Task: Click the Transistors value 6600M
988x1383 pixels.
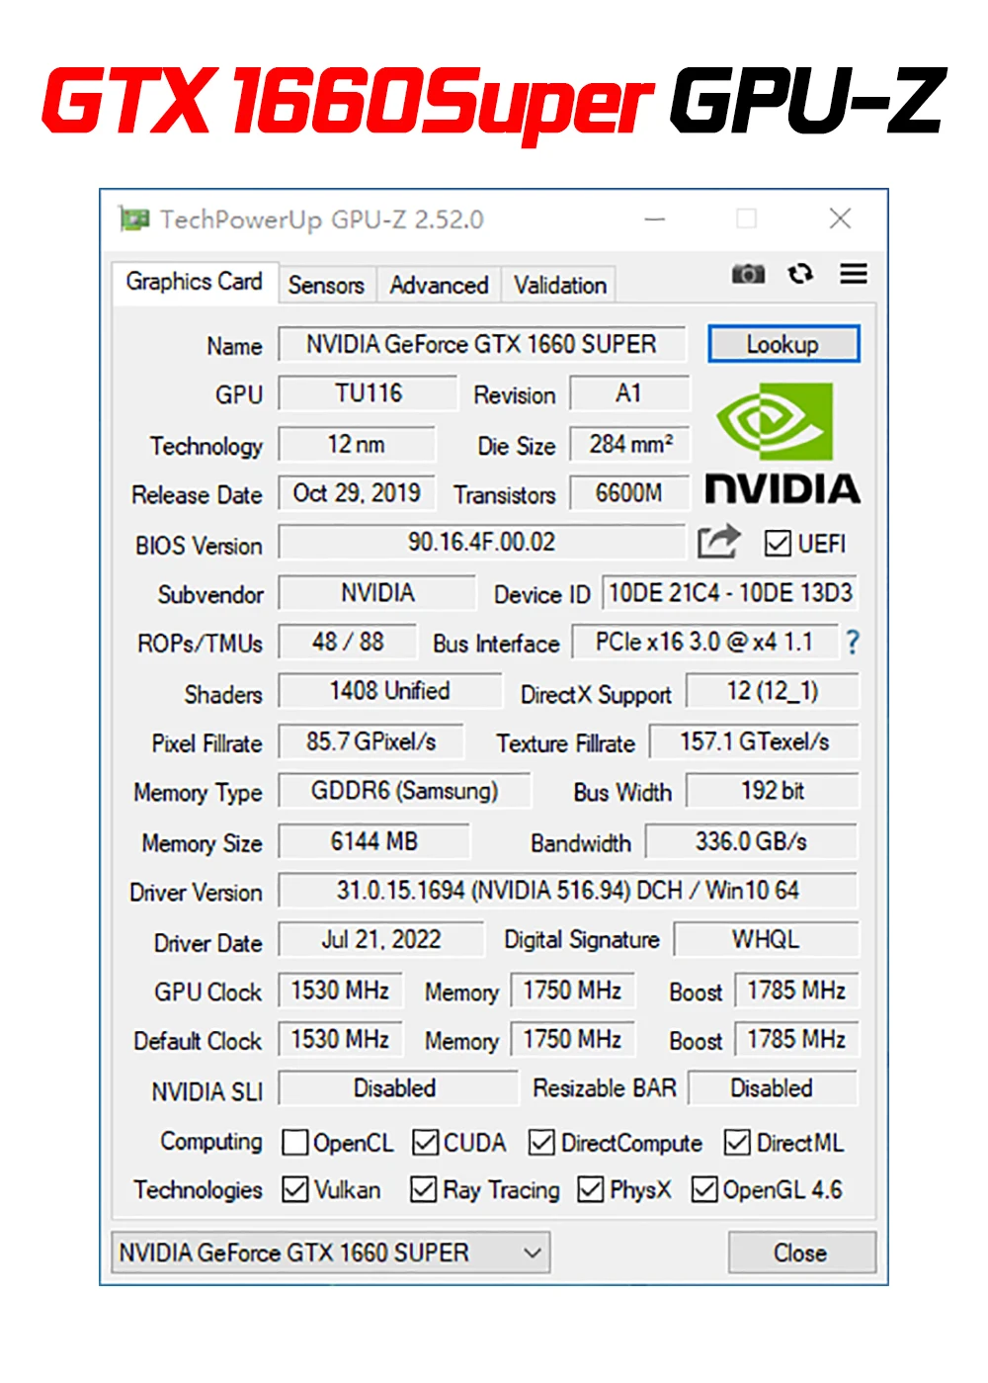Action: tap(629, 492)
